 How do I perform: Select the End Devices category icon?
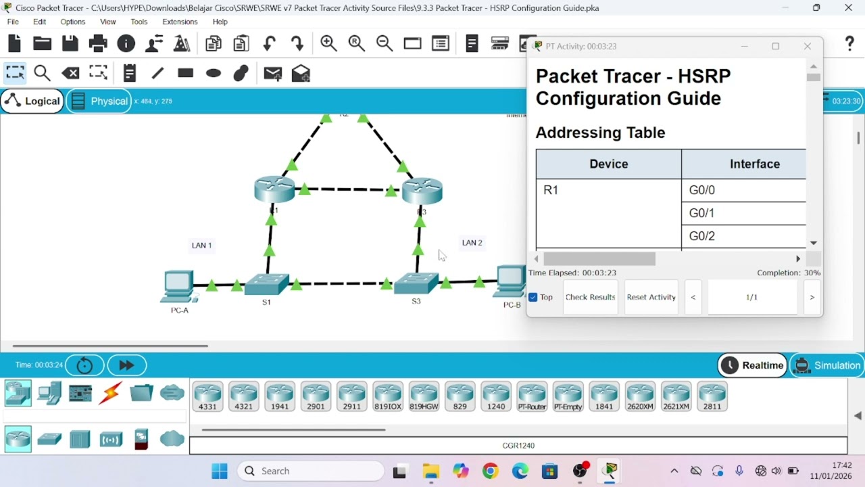[49, 393]
